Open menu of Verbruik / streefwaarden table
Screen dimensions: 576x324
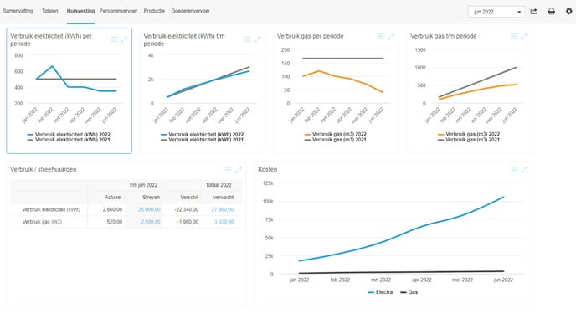point(228,169)
